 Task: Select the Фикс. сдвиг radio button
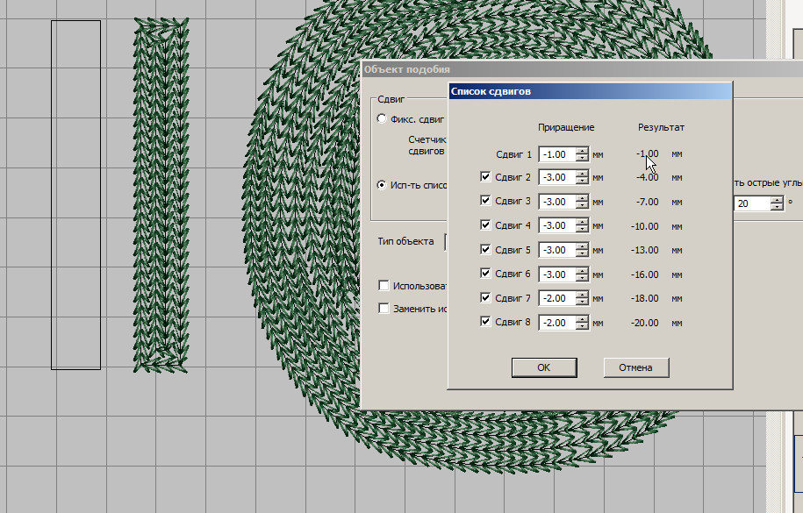pos(381,118)
